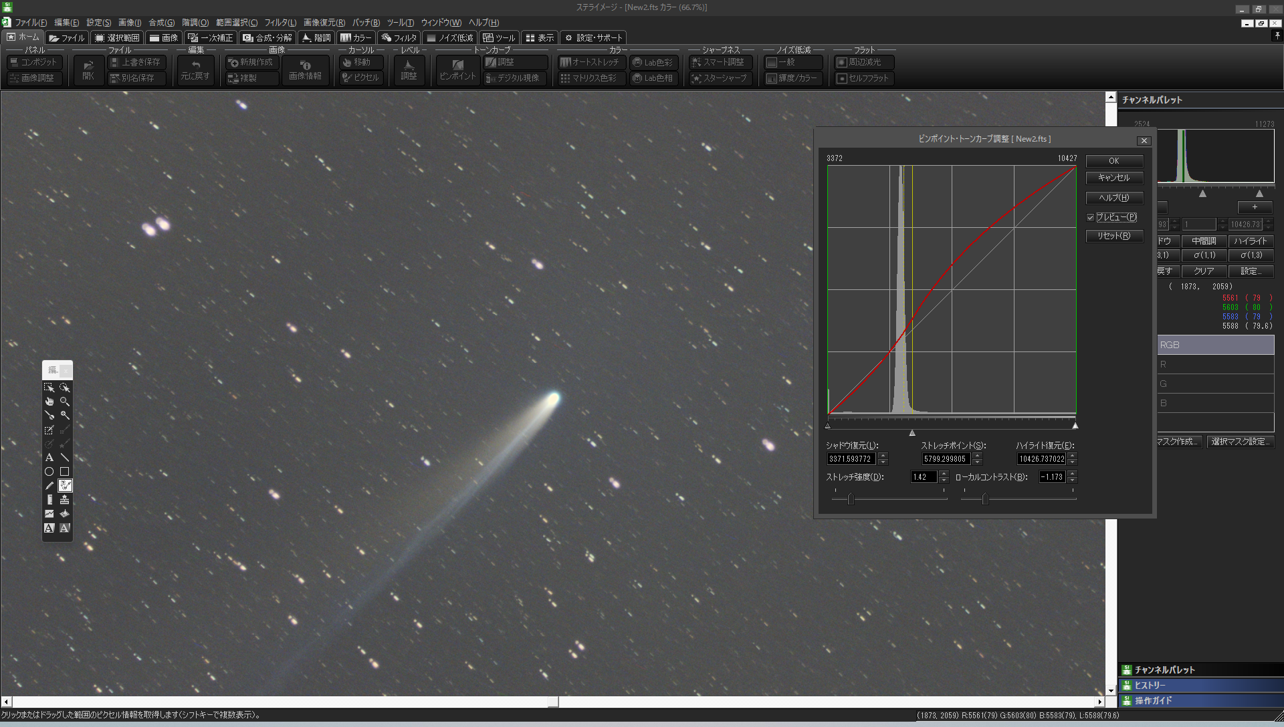
Task: Click the リセット reset button
Action: point(1113,236)
